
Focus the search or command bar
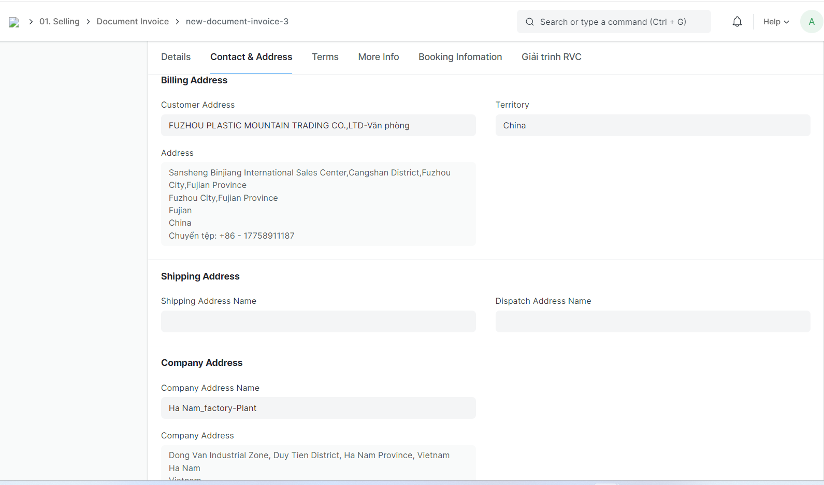point(619,22)
